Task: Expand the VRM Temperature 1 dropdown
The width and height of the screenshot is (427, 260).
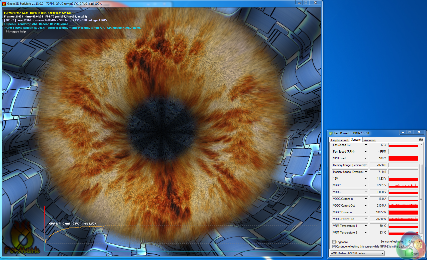Action: [x=366, y=226]
